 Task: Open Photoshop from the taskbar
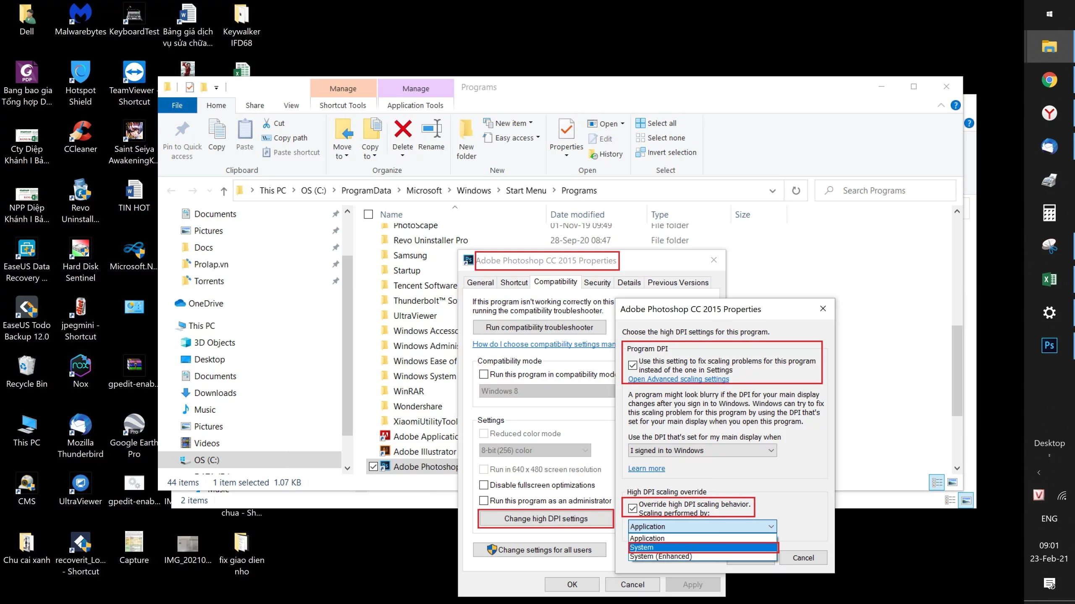pyautogui.click(x=1049, y=346)
